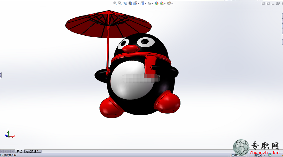Jump to first tab with scroll button
Image resolution: width=283 pixels, height=157 pixels.
2,151
